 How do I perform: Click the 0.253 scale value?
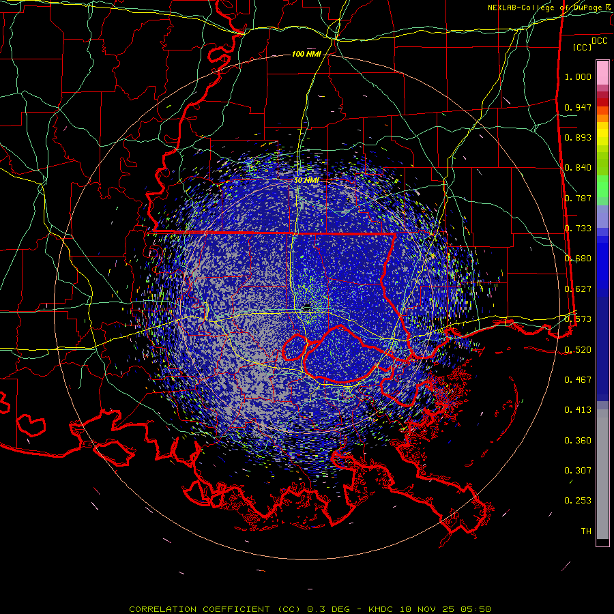click(578, 501)
